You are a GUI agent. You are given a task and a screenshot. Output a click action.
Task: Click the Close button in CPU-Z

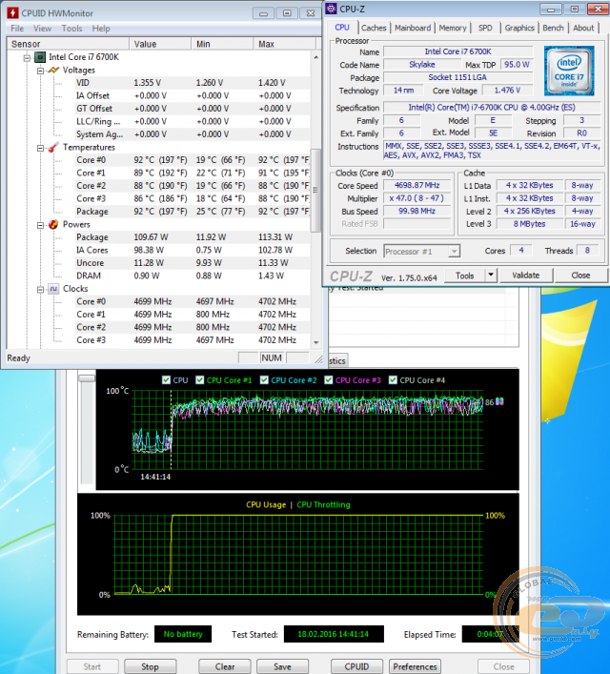(x=580, y=276)
